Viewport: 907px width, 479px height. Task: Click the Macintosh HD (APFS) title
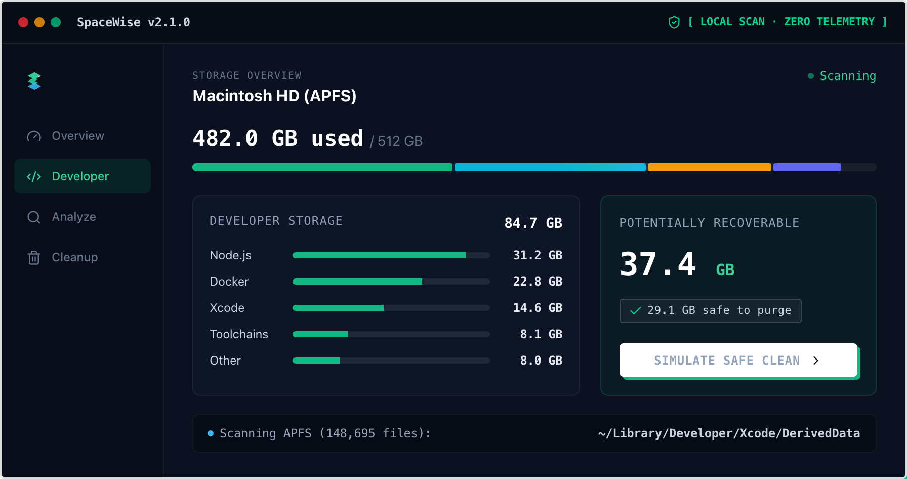[274, 96]
